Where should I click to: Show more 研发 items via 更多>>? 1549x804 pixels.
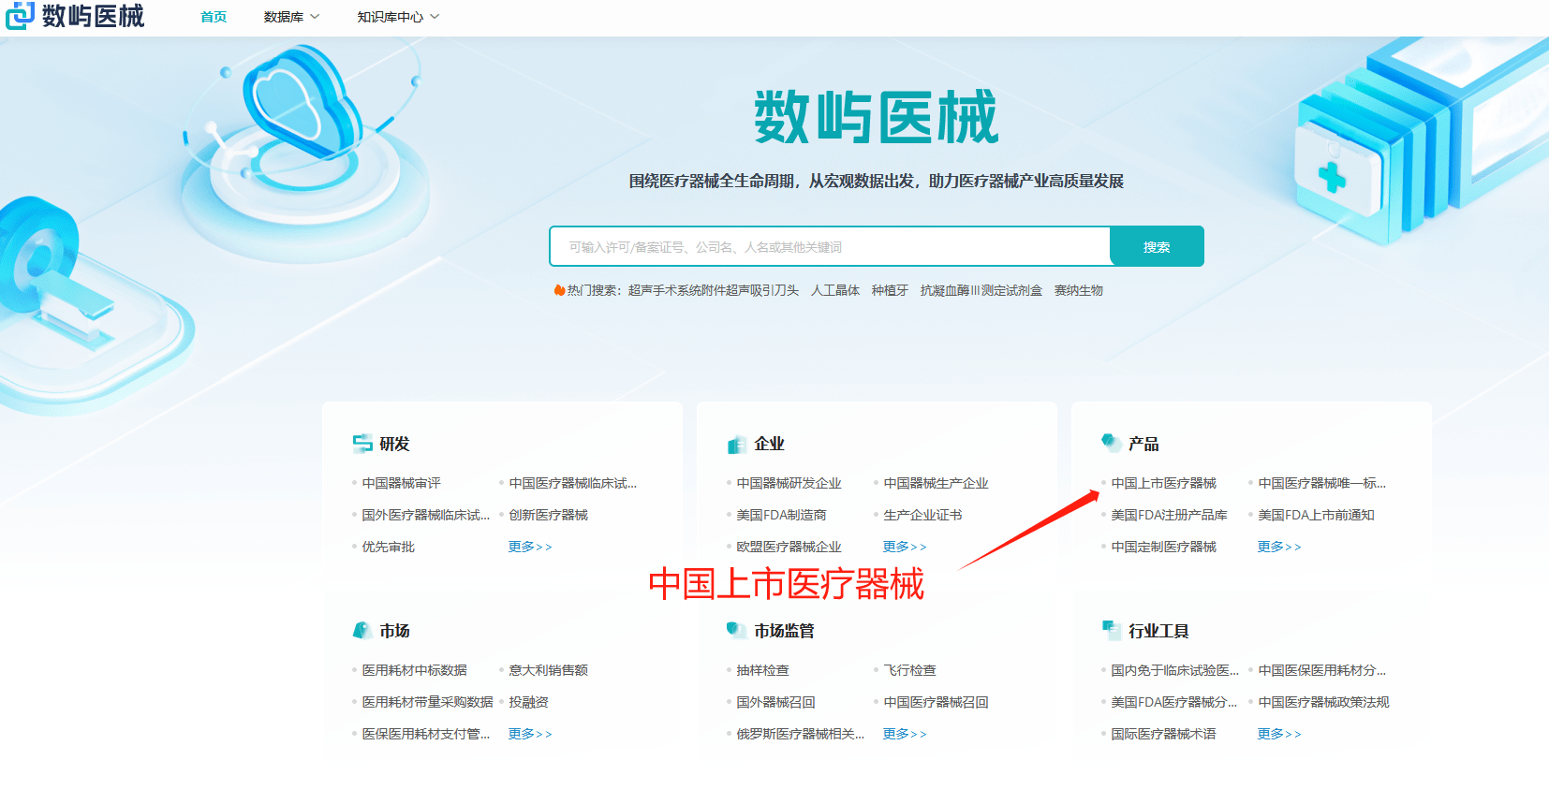[x=530, y=547]
